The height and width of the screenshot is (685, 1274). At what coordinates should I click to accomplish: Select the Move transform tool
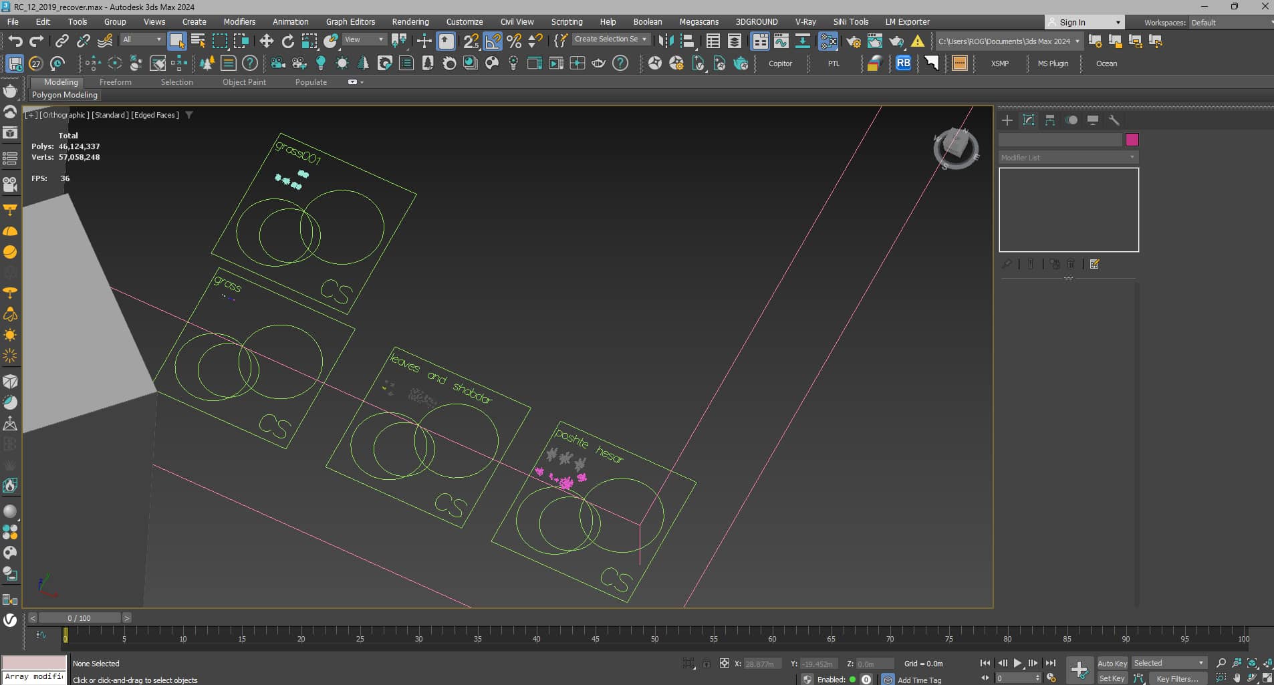tap(266, 41)
